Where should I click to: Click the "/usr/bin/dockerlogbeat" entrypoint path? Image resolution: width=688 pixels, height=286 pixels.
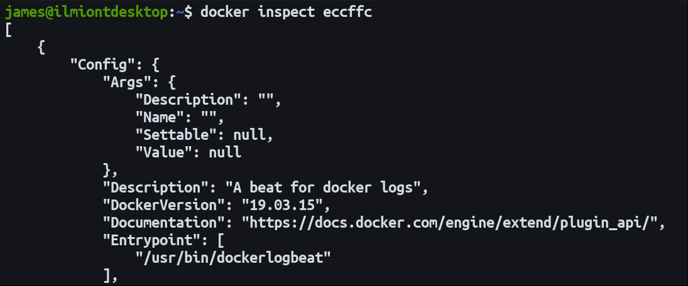point(233,258)
